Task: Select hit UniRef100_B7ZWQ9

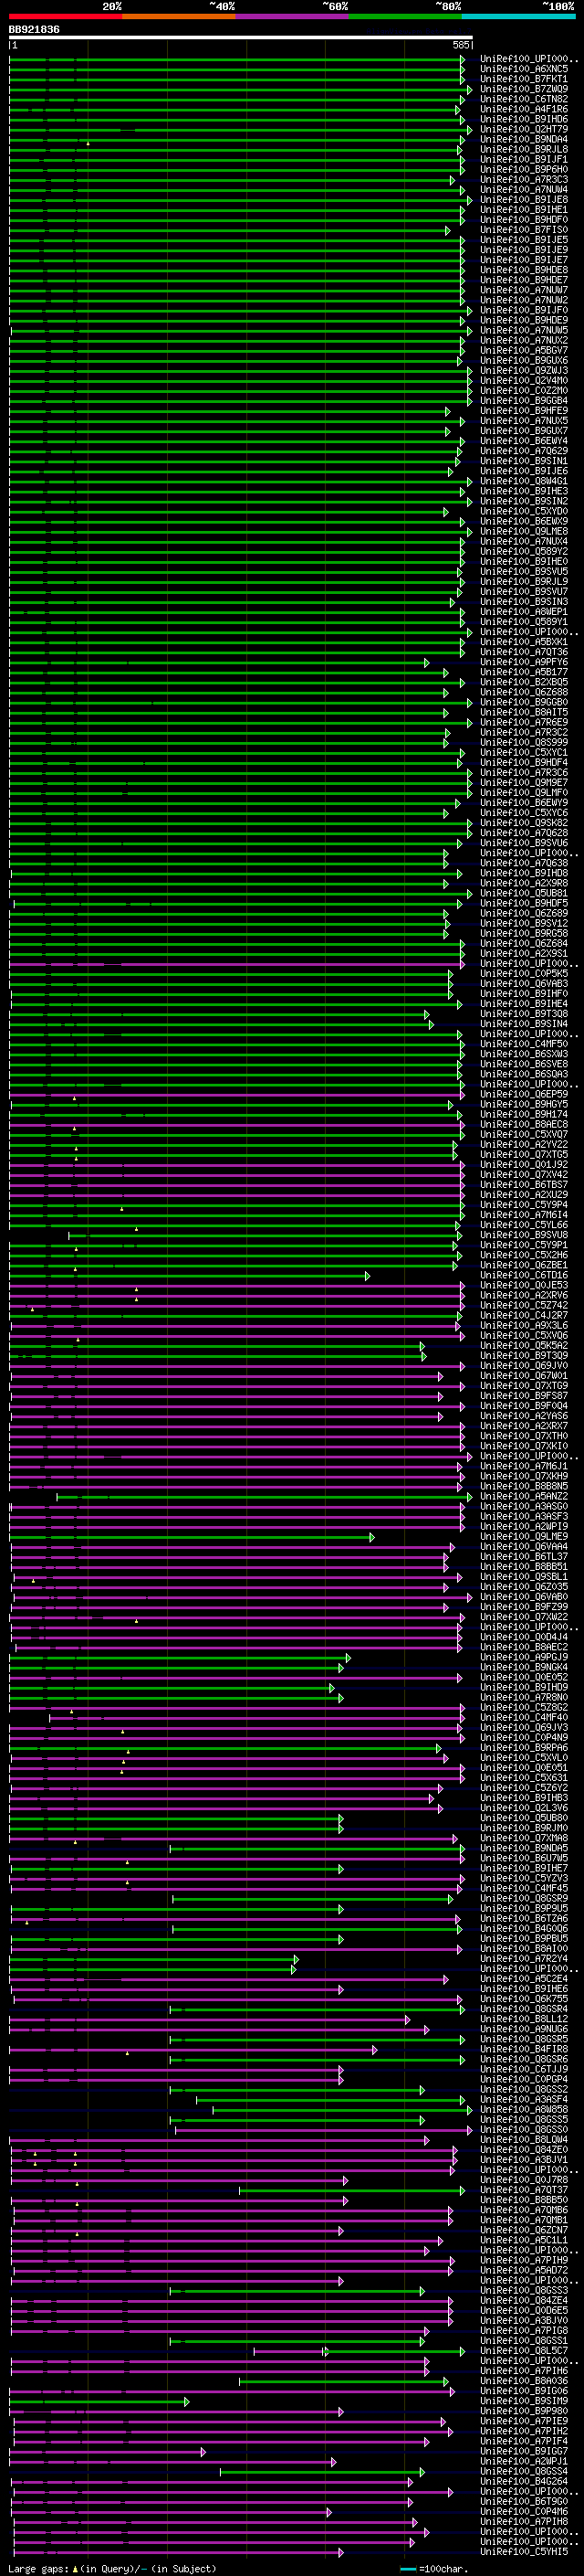Action: [524, 89]
